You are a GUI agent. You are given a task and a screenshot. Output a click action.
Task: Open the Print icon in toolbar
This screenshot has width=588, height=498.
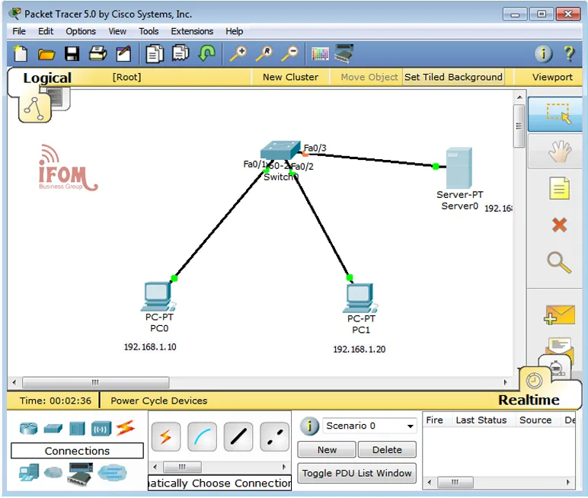(97, 53)
